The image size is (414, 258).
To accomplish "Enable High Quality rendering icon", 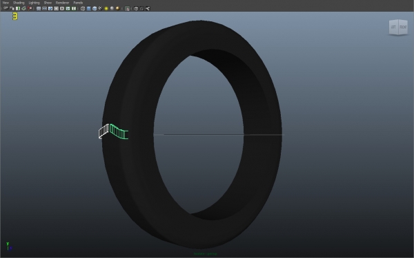I will pyautogui.click(x=118, y=8).
